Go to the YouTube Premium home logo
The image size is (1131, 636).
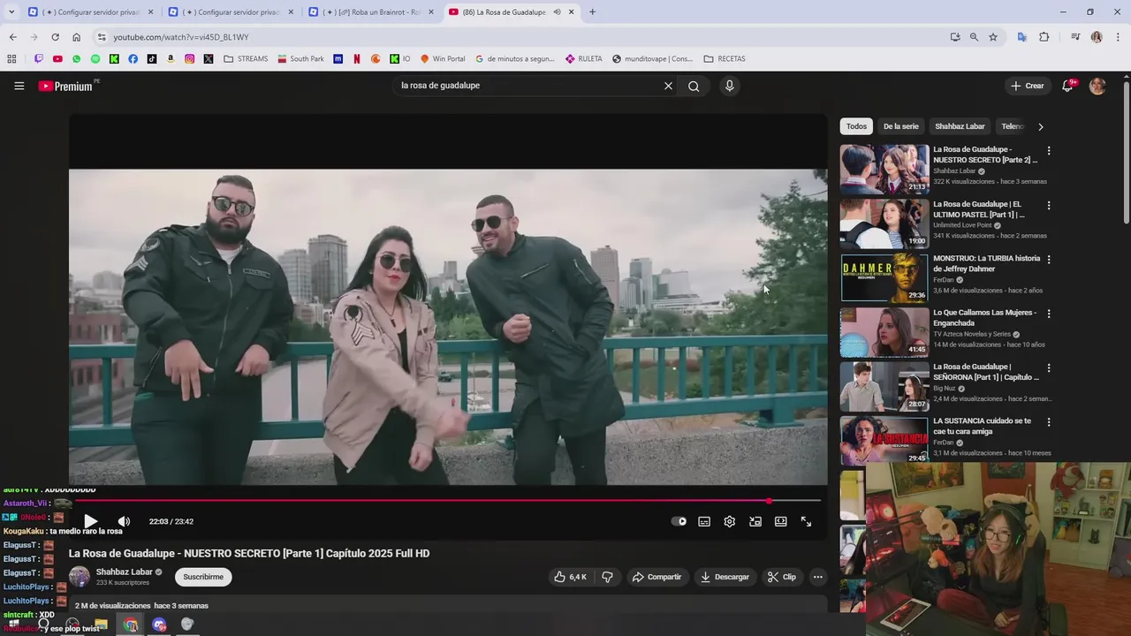65,86
